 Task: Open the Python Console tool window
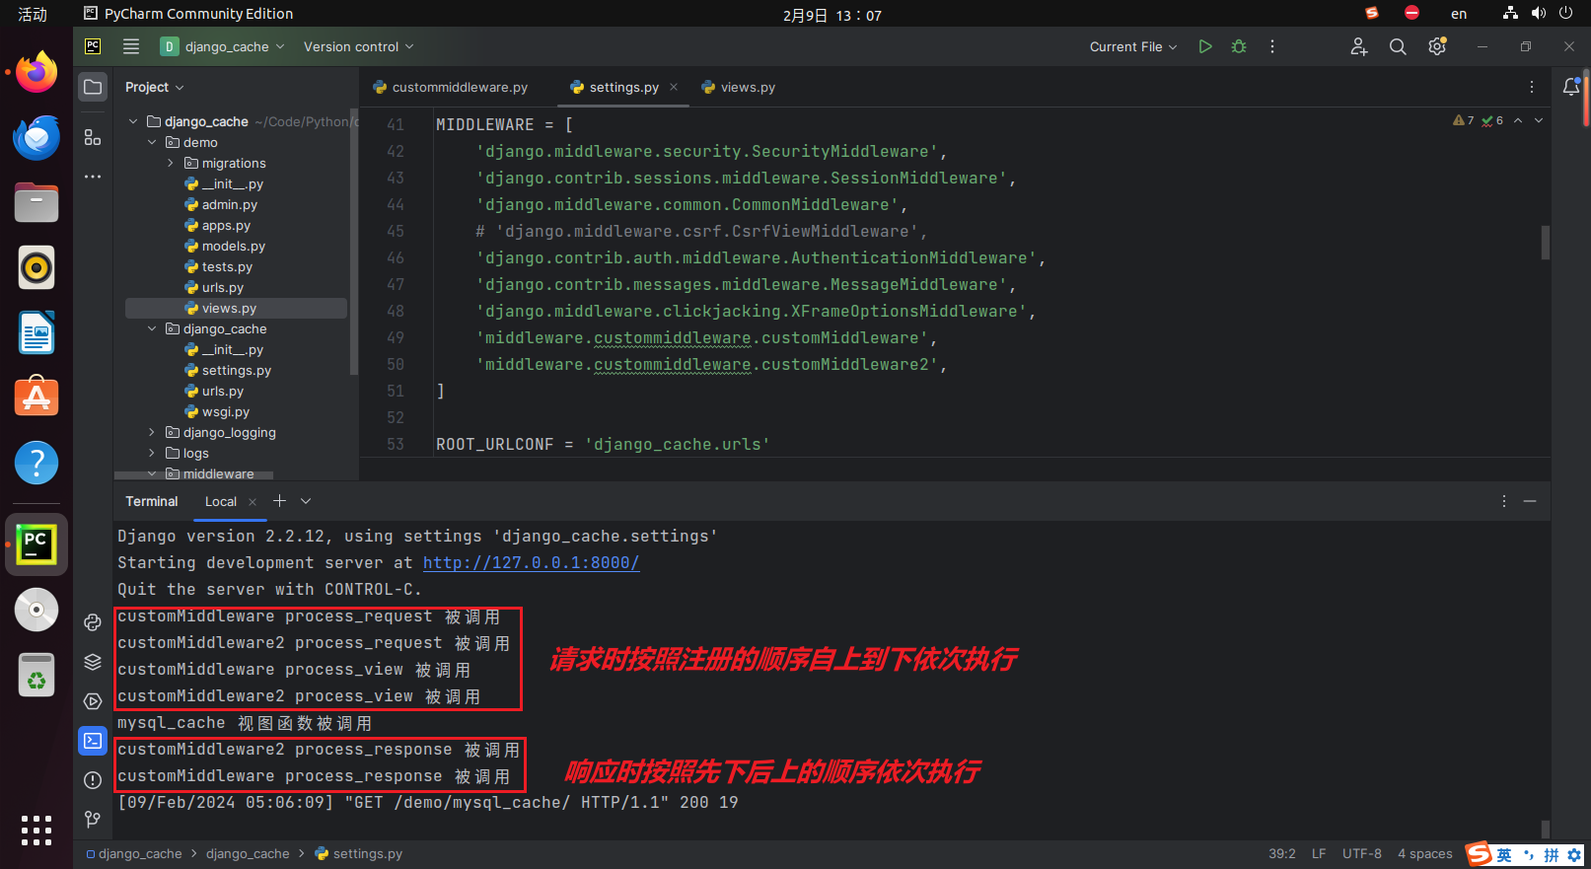coord(93,622)
